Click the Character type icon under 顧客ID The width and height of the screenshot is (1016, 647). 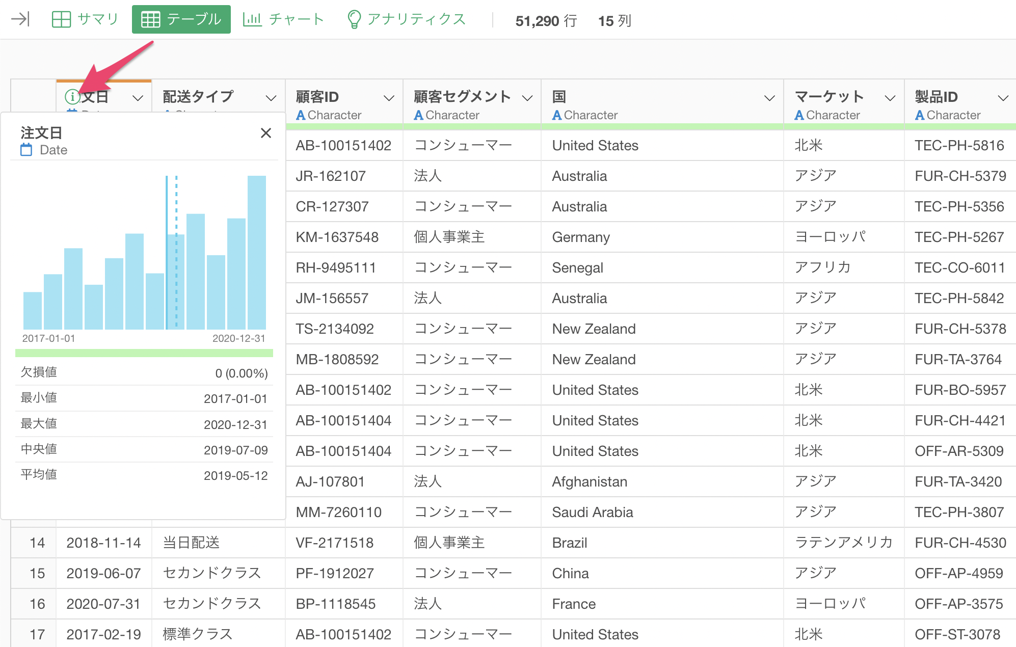click(x=301, y=116)
